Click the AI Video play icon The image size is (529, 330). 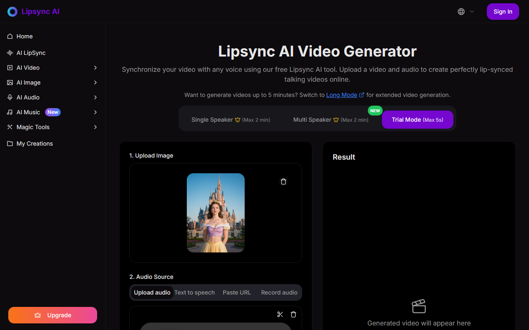(10, 68)
